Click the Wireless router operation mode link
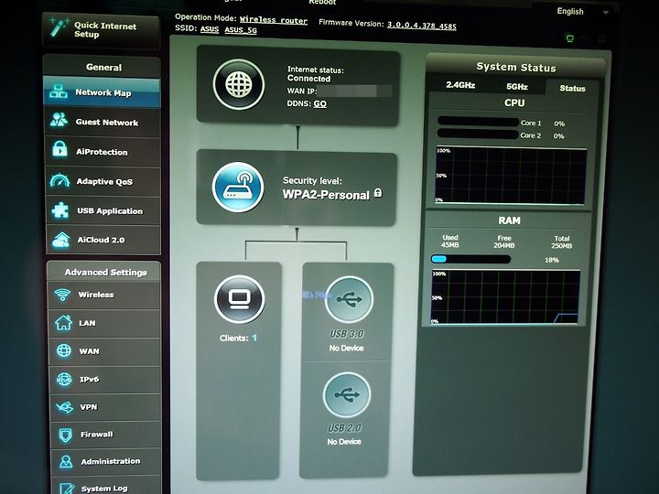This screenshot has width=659, height=494. coord(273,20)
